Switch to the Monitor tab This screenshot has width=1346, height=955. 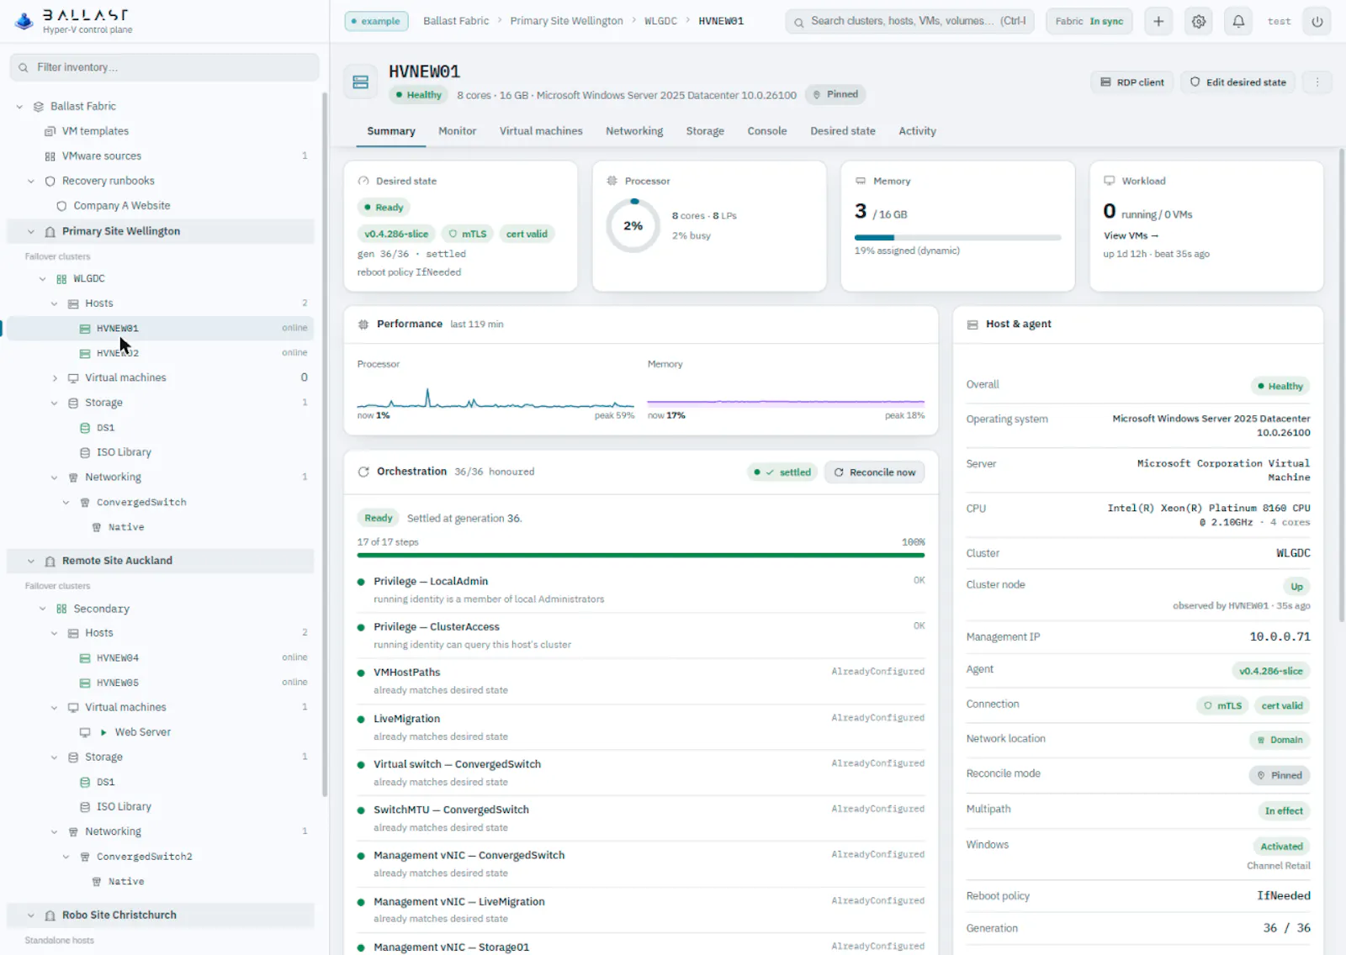tap(457, 131)
